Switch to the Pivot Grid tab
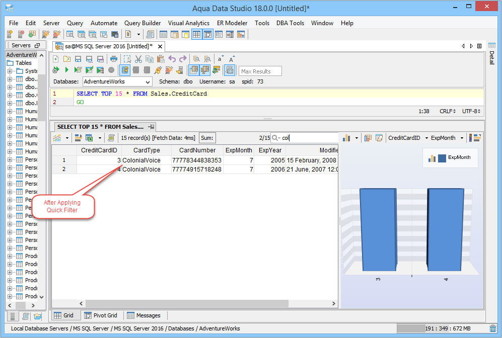Screen dimensions: 502x338 pyautogui.click(x=101, y=315)
